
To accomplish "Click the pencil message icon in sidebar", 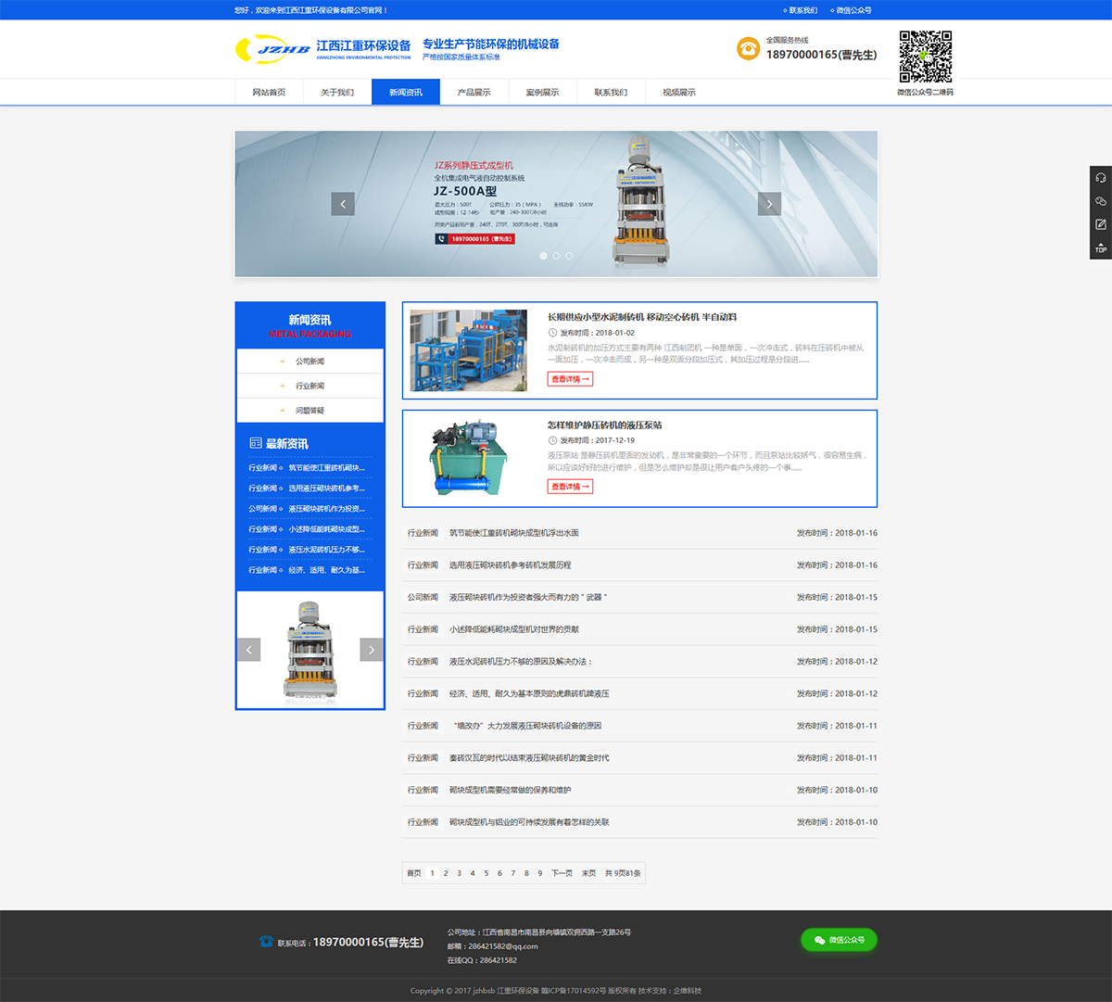I will coord(1101,224).
